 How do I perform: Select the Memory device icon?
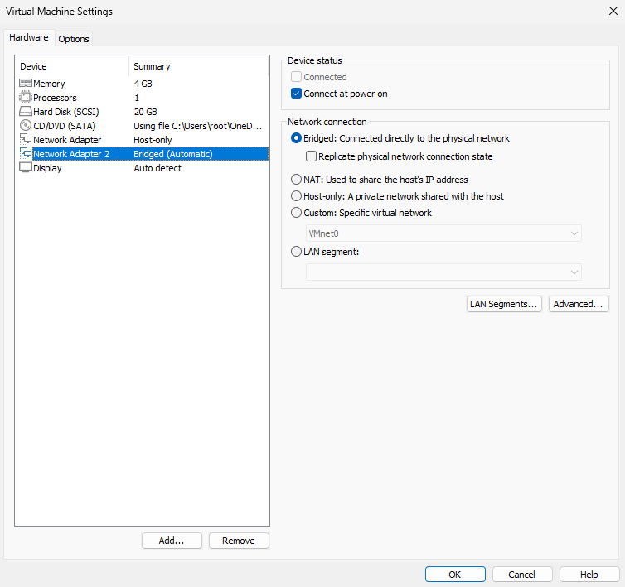pyautogui.click(x=25, y=84)
